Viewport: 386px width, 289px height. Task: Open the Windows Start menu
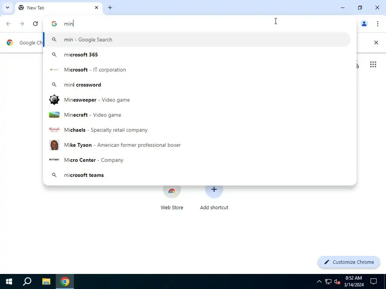[9, 281]
